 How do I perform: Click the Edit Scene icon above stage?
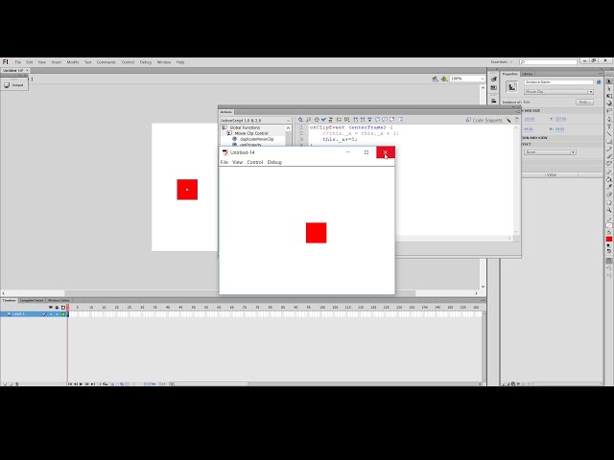tap(435, 79)
